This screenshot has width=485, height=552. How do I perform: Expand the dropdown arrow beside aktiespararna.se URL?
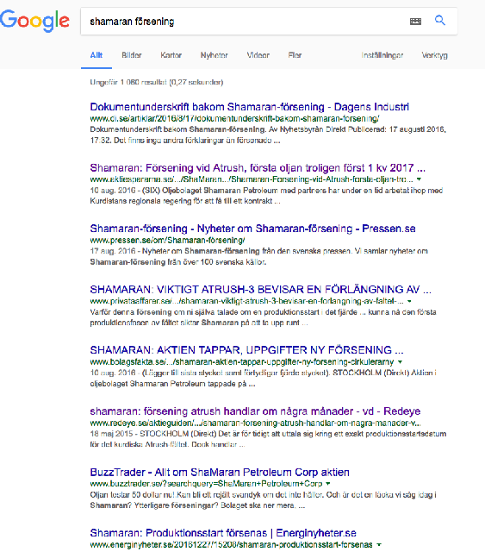(x=419, y=179)
